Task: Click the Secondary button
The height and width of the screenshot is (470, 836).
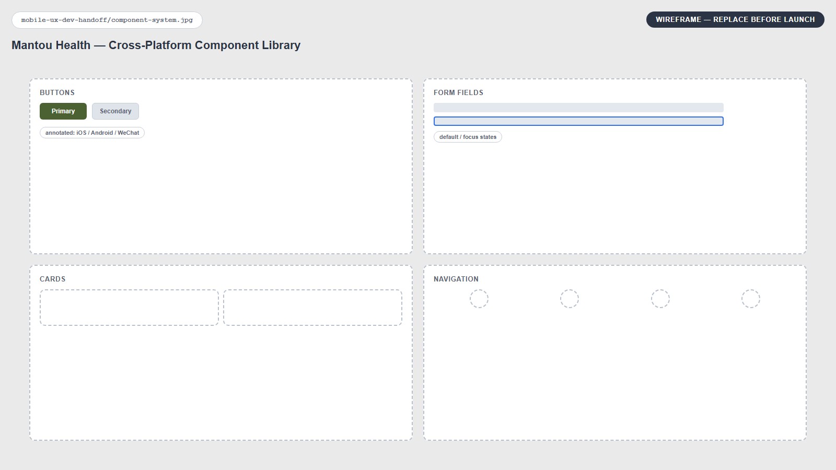Action: click(115, 111)
